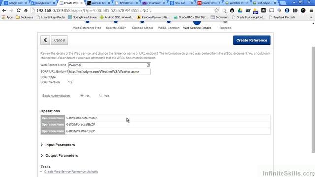Click the yellow house extension icon
315x177 pixels.
(255, 11)
